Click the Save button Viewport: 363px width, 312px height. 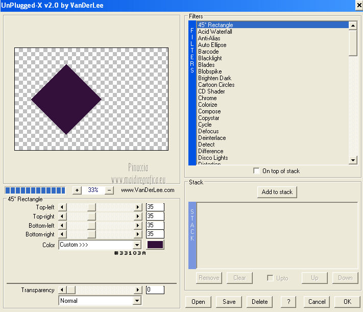229,302
